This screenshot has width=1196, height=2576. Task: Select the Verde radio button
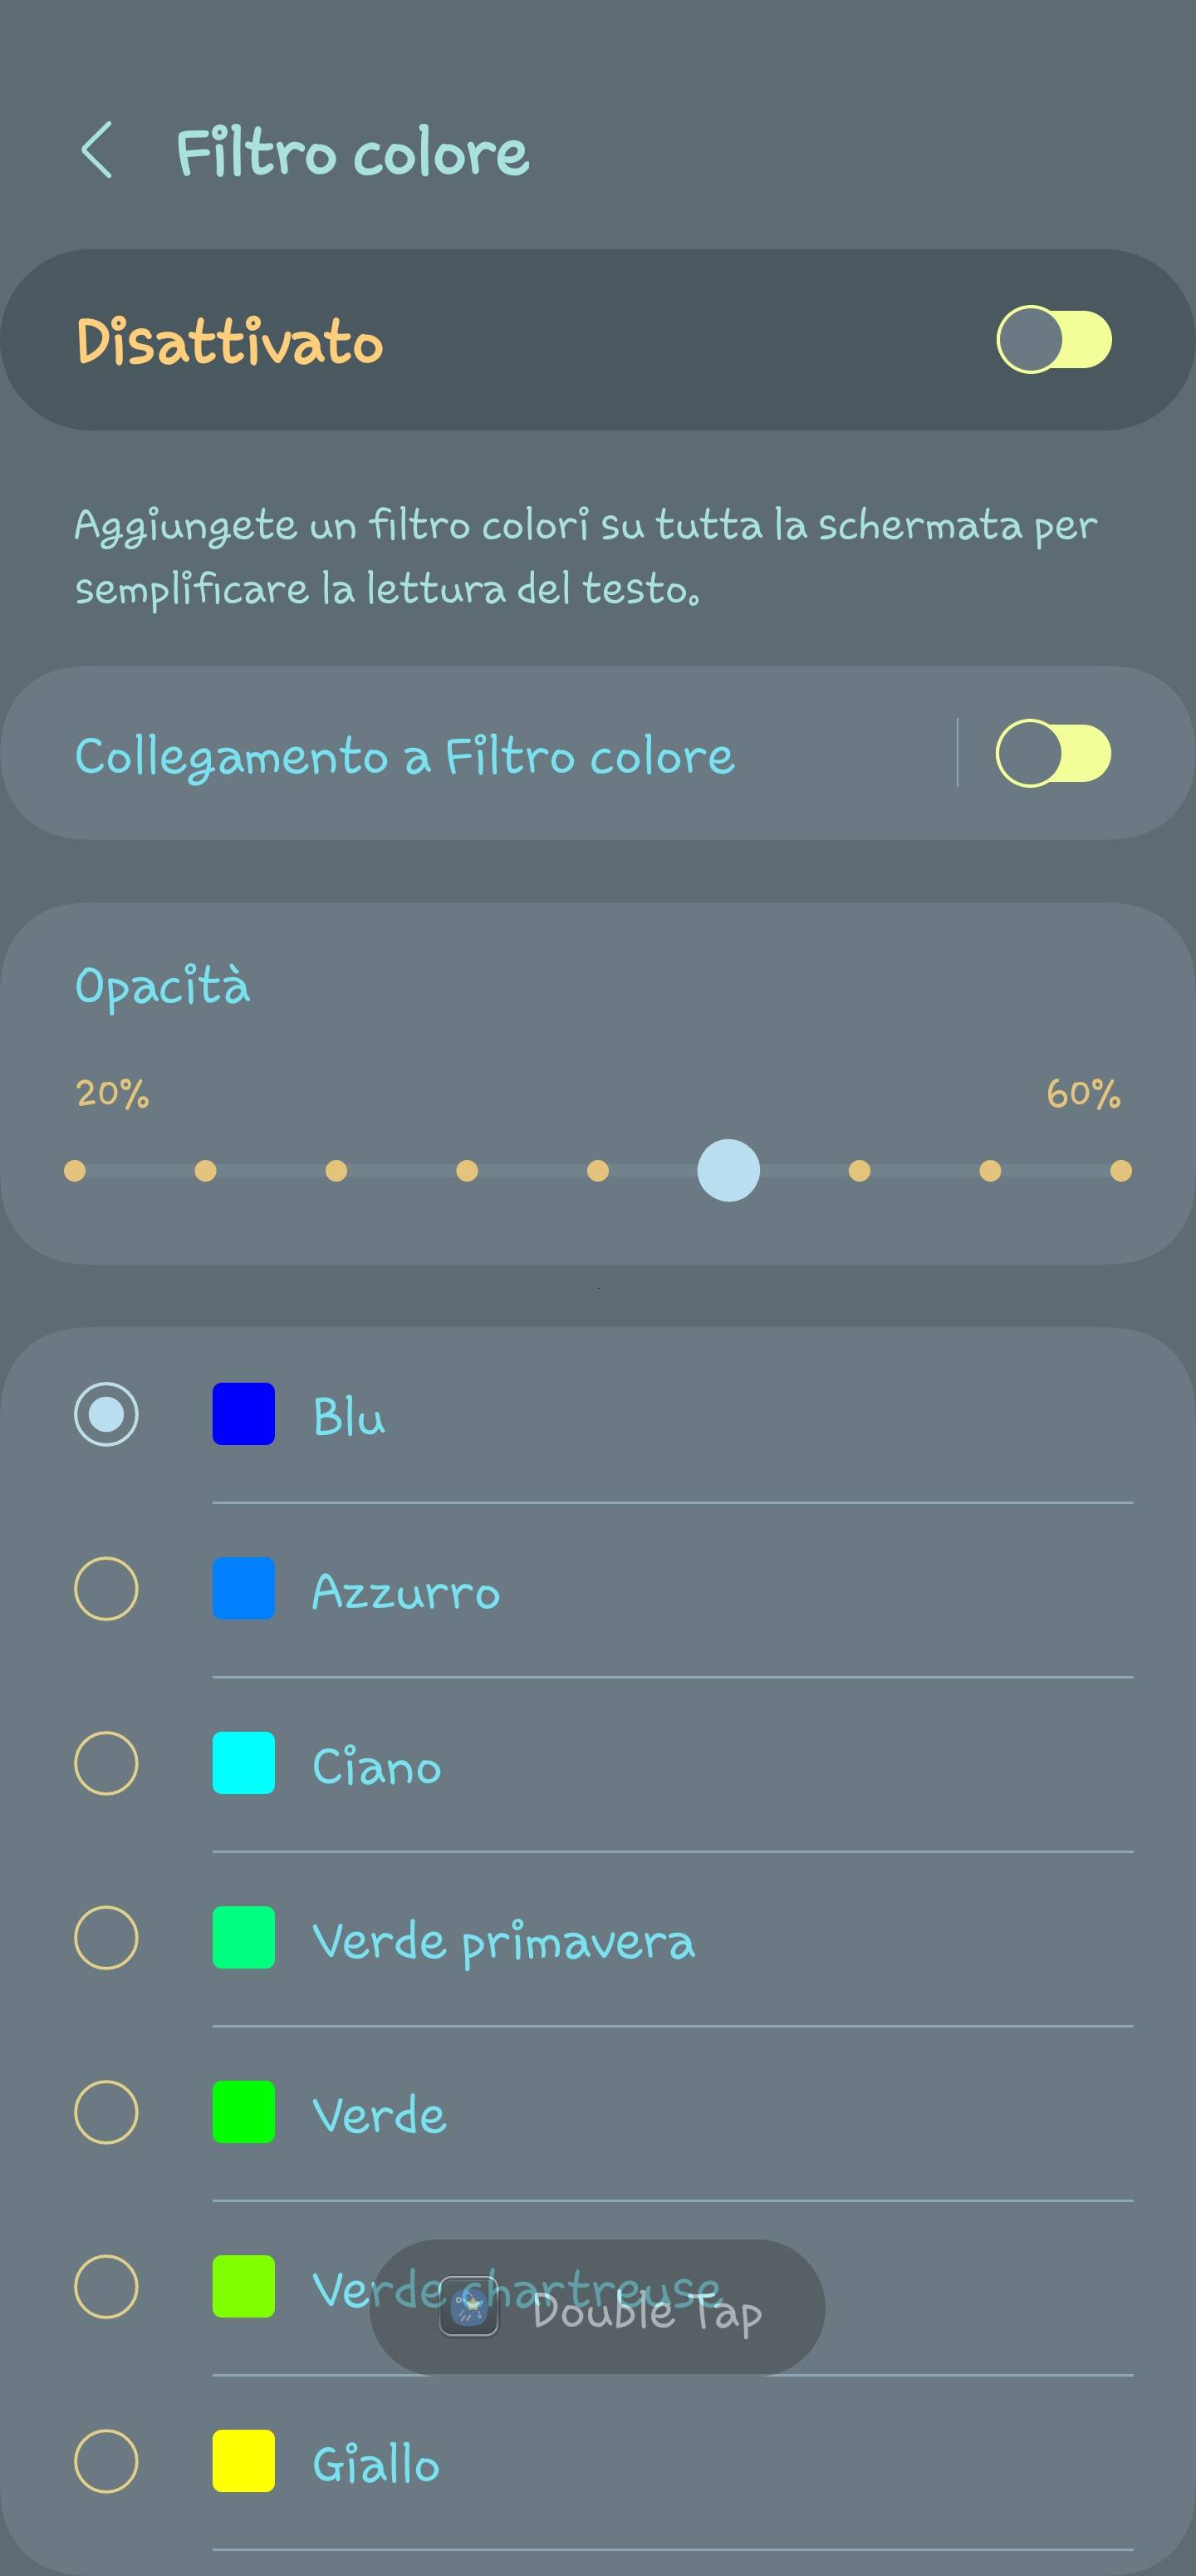coord(106,2112)
